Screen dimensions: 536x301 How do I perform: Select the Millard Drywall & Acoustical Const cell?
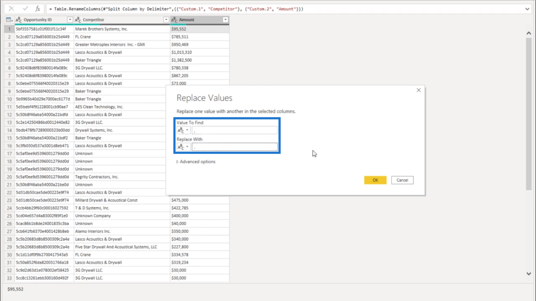[x=122, y=200]
